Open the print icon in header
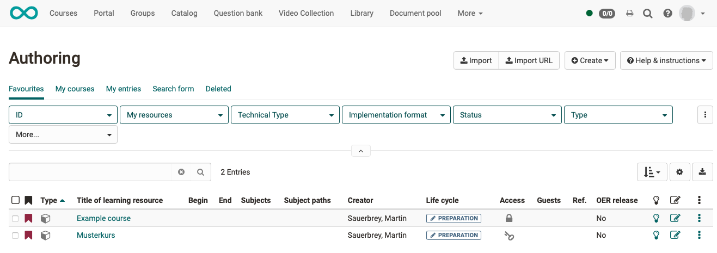The width and height of the screenshot is (717, 253). click(630, 14)
